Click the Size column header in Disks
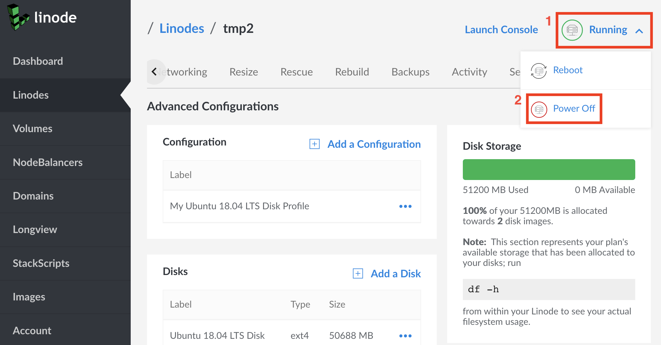Image resolution: width=661 pixels, height=345 pixels. 337,304
